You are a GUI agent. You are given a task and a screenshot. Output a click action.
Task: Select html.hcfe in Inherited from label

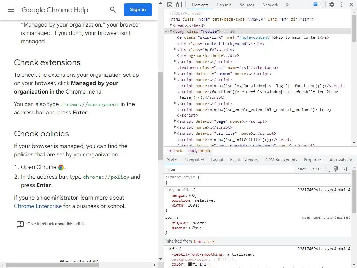204,241
